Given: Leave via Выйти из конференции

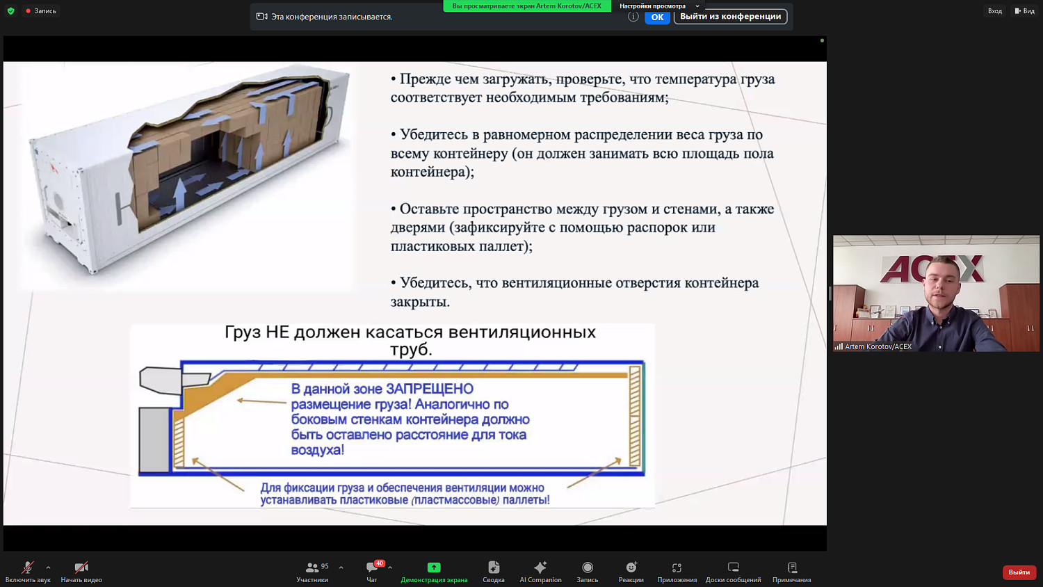Looking at the screenshot, I should (x=729, y=15).
